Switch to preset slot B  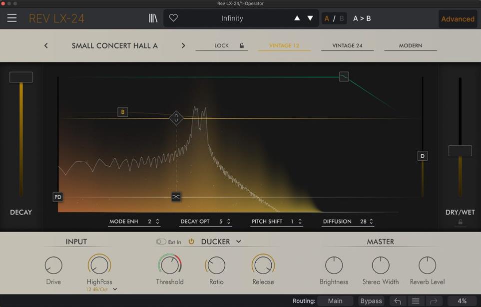tap(342, 18)
